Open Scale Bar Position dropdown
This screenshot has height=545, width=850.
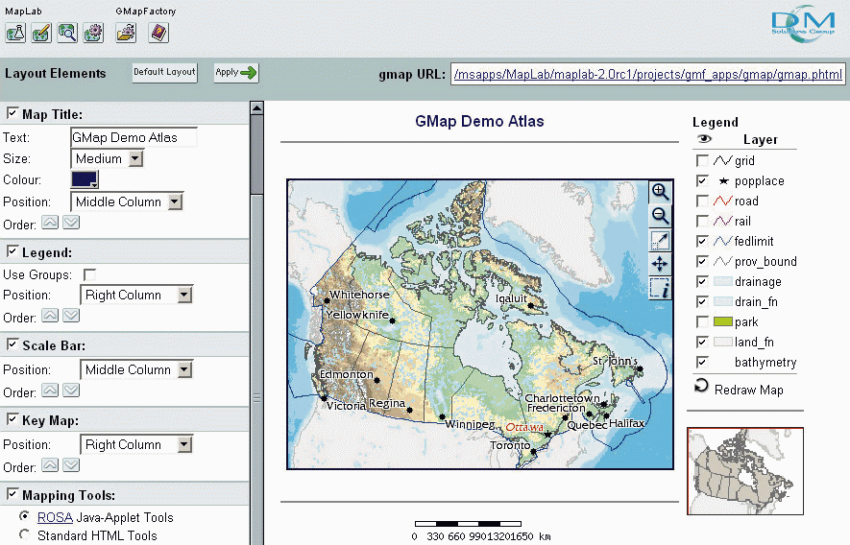pos(136,370)
